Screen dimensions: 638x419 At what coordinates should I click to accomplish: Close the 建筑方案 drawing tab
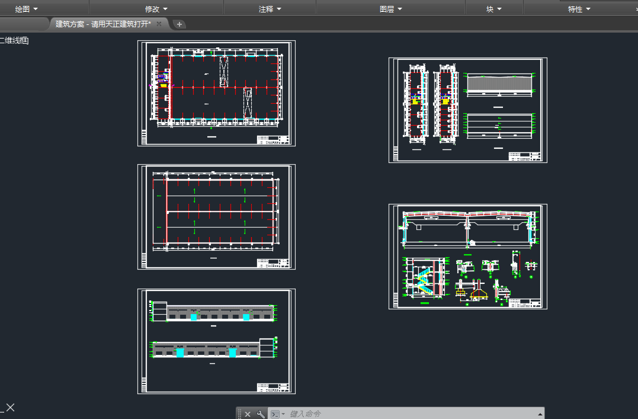pyautogui.click(x=159, y=24)
